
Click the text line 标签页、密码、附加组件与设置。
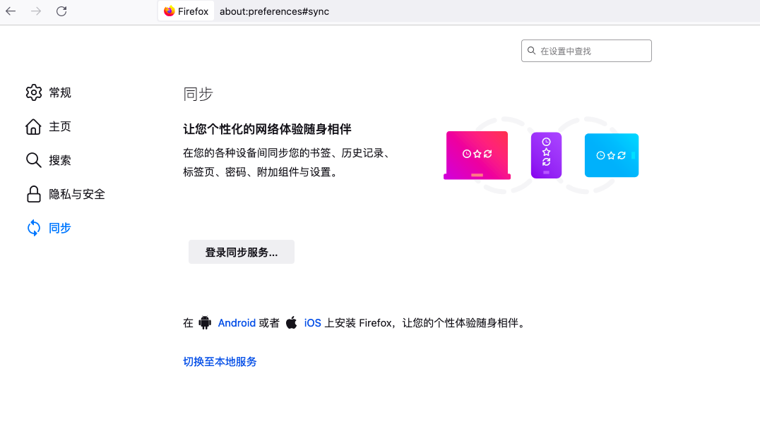(x=262, y=172)
